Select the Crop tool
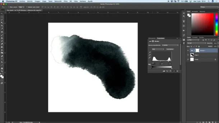The height and width of the screenshot is (123, 219). [2, 26]
